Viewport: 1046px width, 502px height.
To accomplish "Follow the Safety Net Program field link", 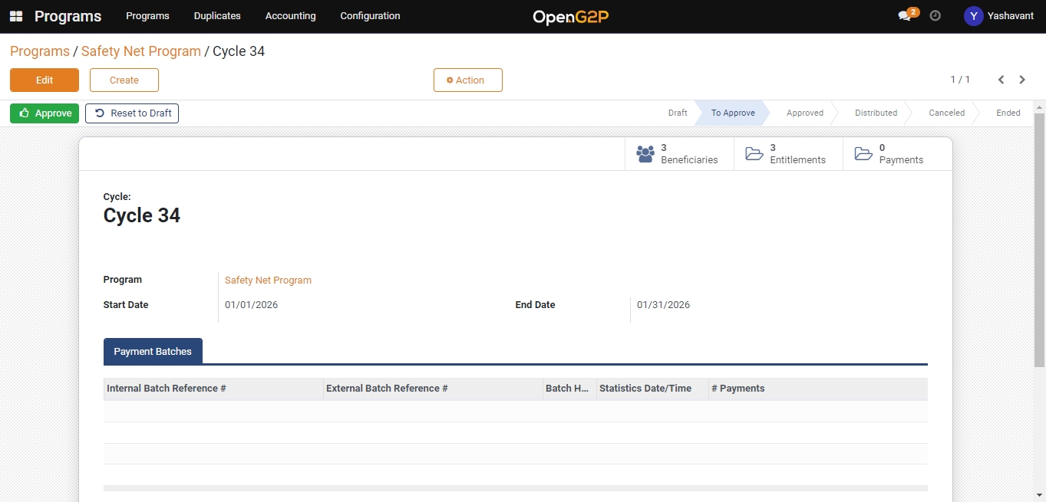I will pos(268,281).
